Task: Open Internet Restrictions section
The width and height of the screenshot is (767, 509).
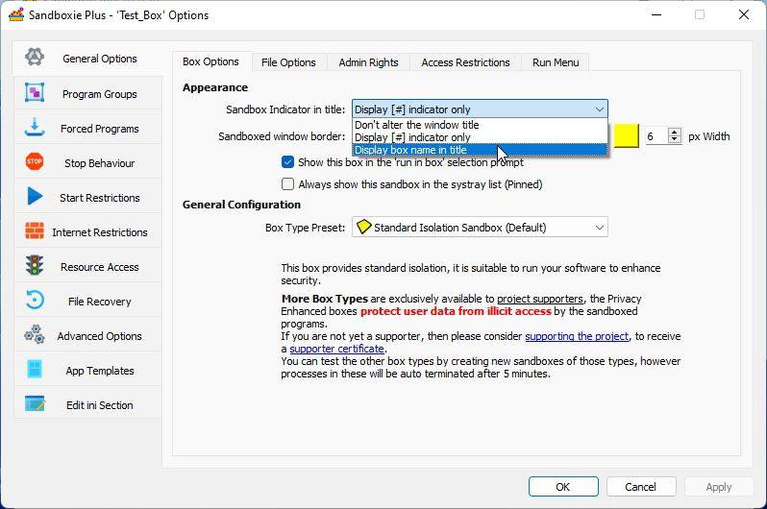Action: tap(100, 232)
